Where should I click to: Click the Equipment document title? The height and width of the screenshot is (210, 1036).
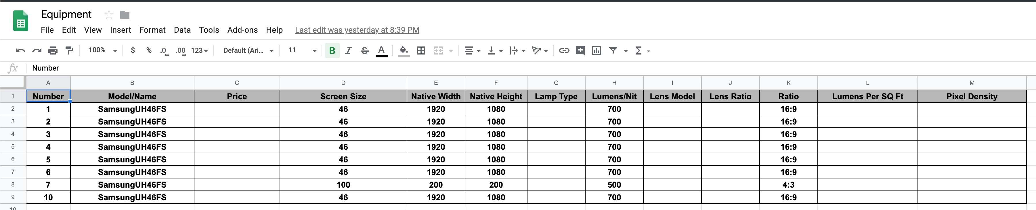point(66,14)
